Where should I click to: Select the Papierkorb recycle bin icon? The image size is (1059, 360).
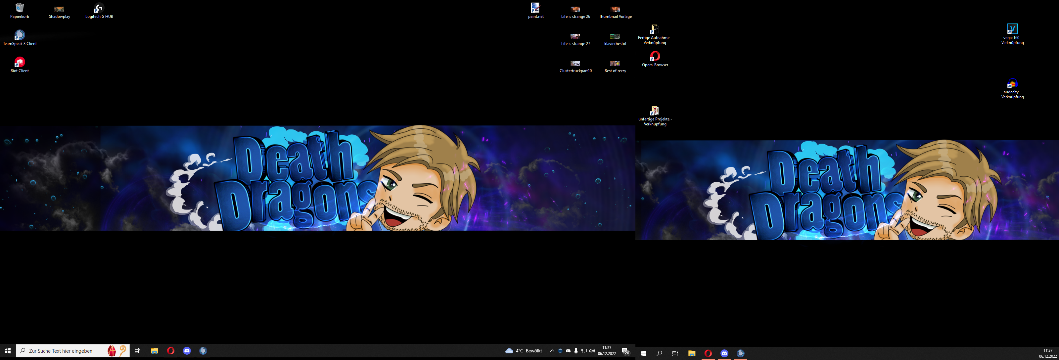click(20, 11)
